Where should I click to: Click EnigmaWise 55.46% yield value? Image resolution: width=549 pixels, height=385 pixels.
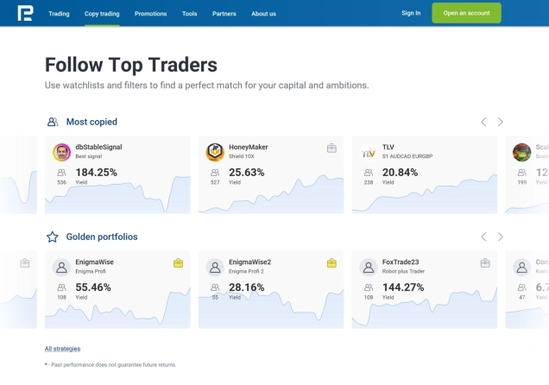(93, 287)
